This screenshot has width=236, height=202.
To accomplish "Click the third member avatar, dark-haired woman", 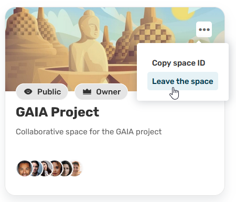I will tap(47, 168).
